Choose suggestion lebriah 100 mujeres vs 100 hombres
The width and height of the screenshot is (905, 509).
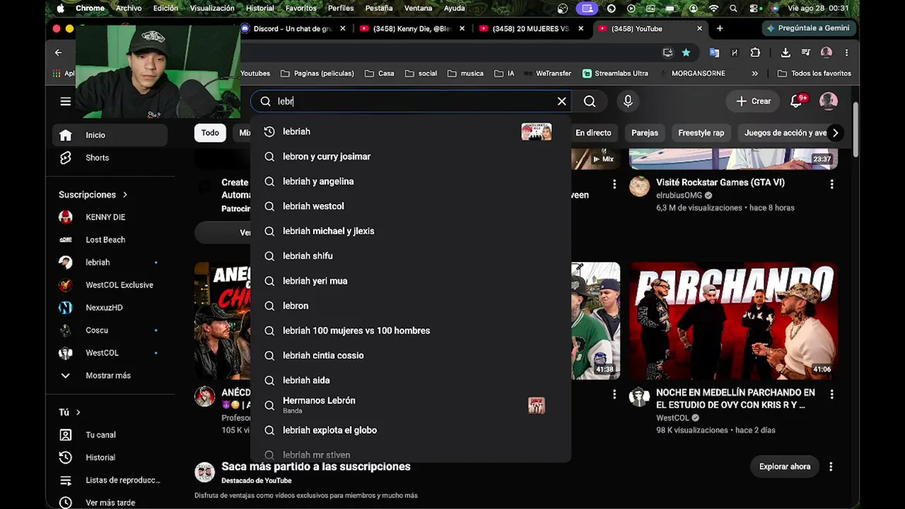click(x=410, y=330)
